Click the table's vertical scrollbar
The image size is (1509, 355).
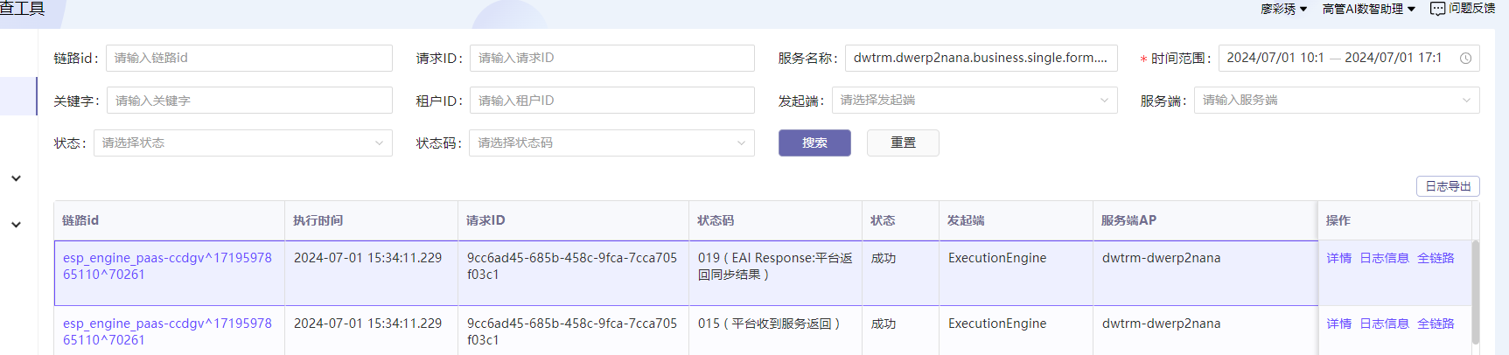click(x=1476, y=292)
